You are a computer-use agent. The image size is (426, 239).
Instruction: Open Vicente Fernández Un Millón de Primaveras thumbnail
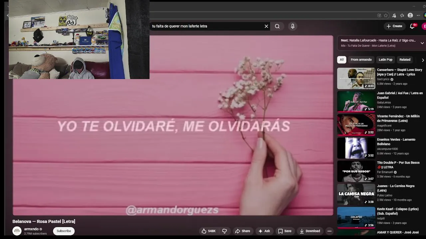(356, 125)
